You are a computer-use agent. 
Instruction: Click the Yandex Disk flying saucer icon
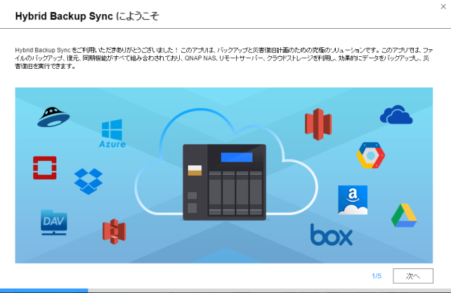coord(53,117)
